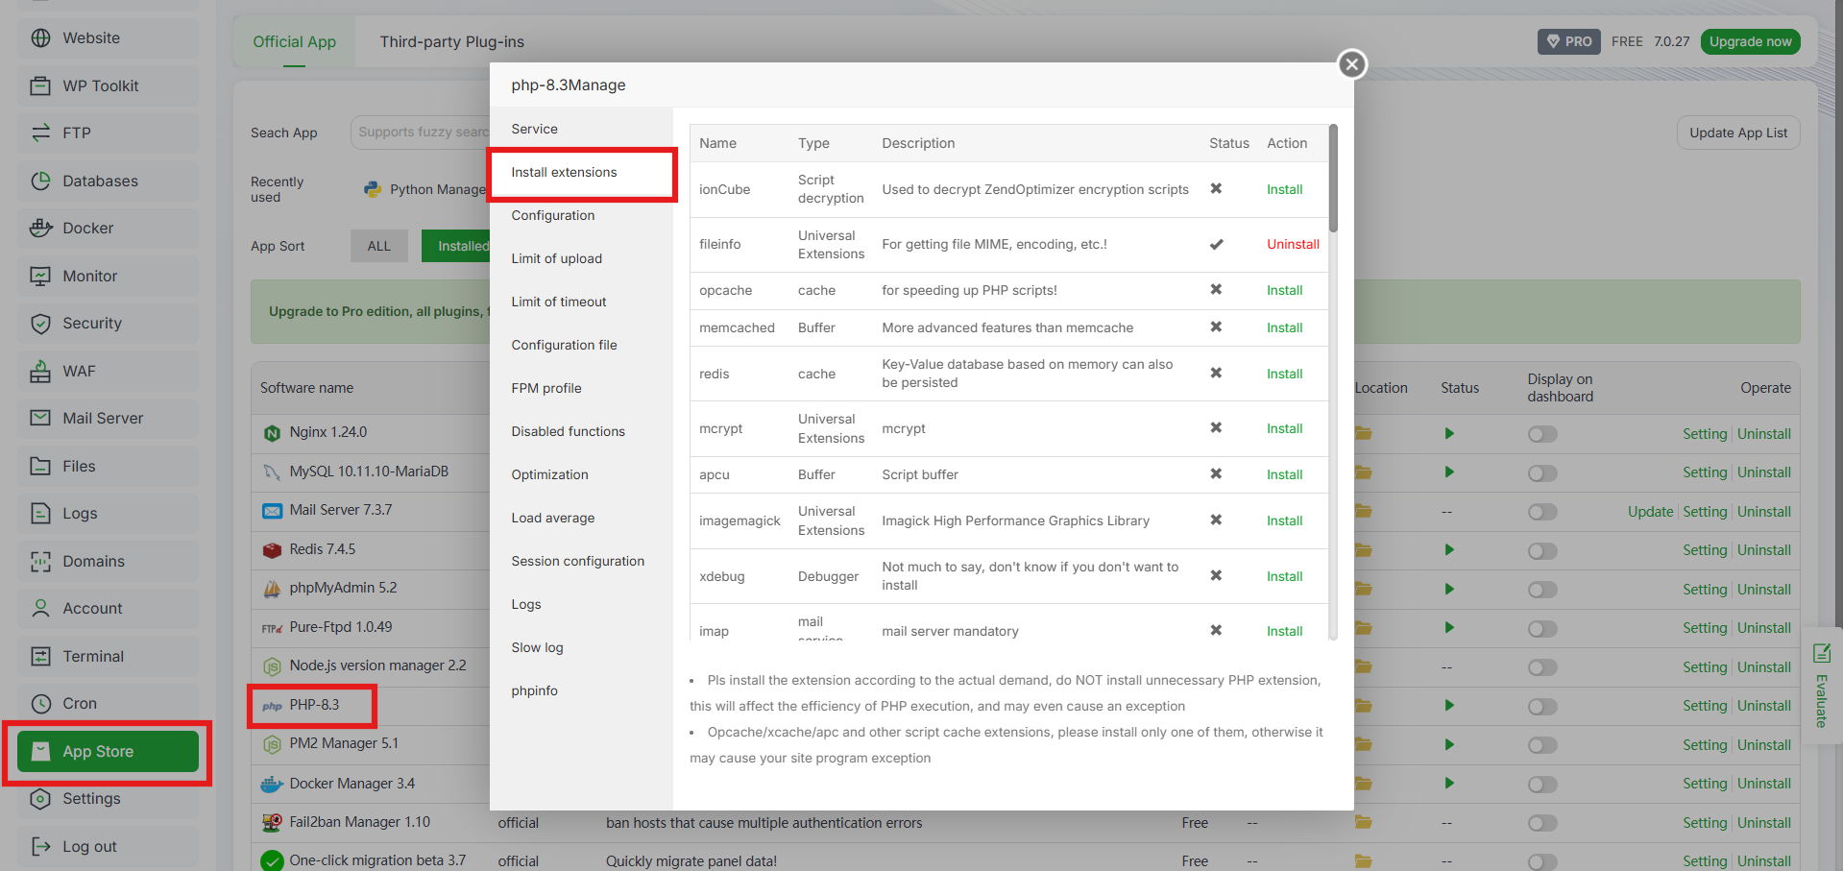This screenshot has width=1843, height=871.
Task: Open the PHP-8.3 software entry
Action: point(314,705)
